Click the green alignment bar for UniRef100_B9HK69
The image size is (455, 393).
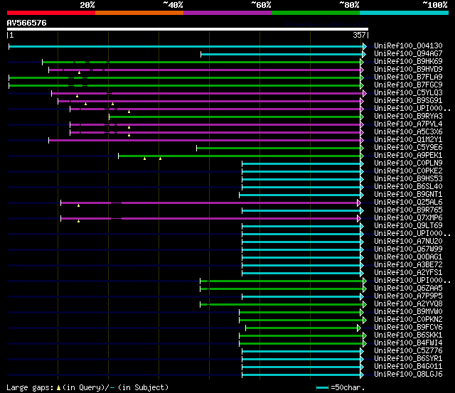tap(203, 62)
